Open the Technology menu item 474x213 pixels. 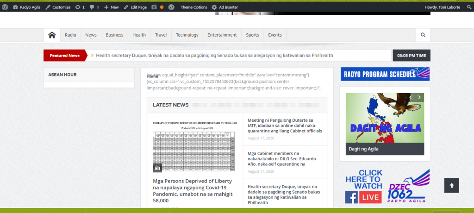pyautogui.click(x=187, y=35)
